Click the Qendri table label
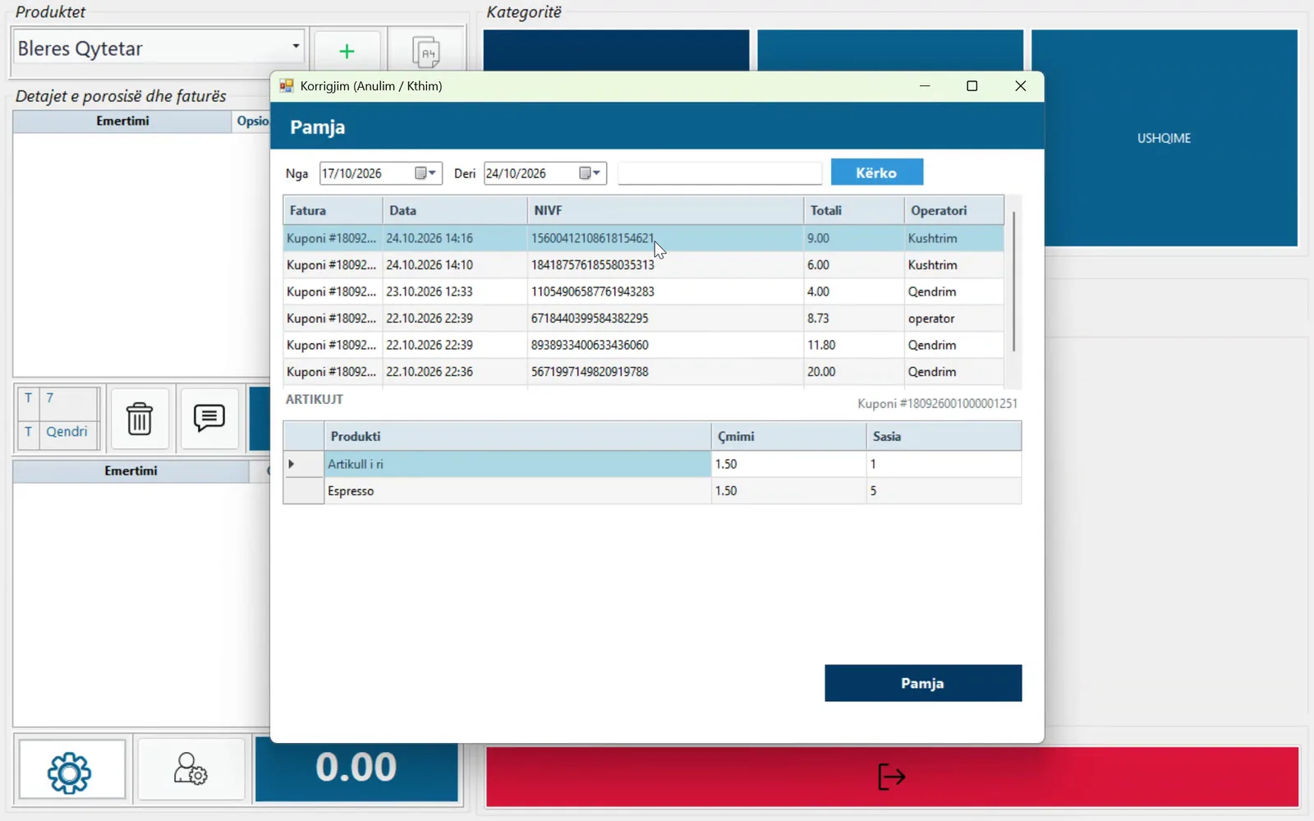1314x821 pixels. point(67,431)
